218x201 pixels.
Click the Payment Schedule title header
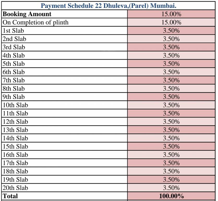coord(109,6)
